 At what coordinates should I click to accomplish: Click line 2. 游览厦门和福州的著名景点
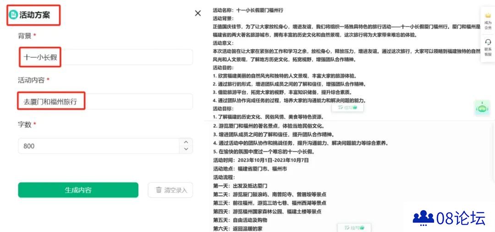click(269, 127)
